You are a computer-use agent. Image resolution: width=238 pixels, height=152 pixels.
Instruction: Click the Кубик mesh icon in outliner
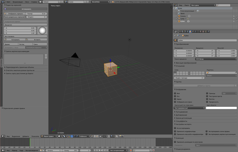click(x=178, y=21)
